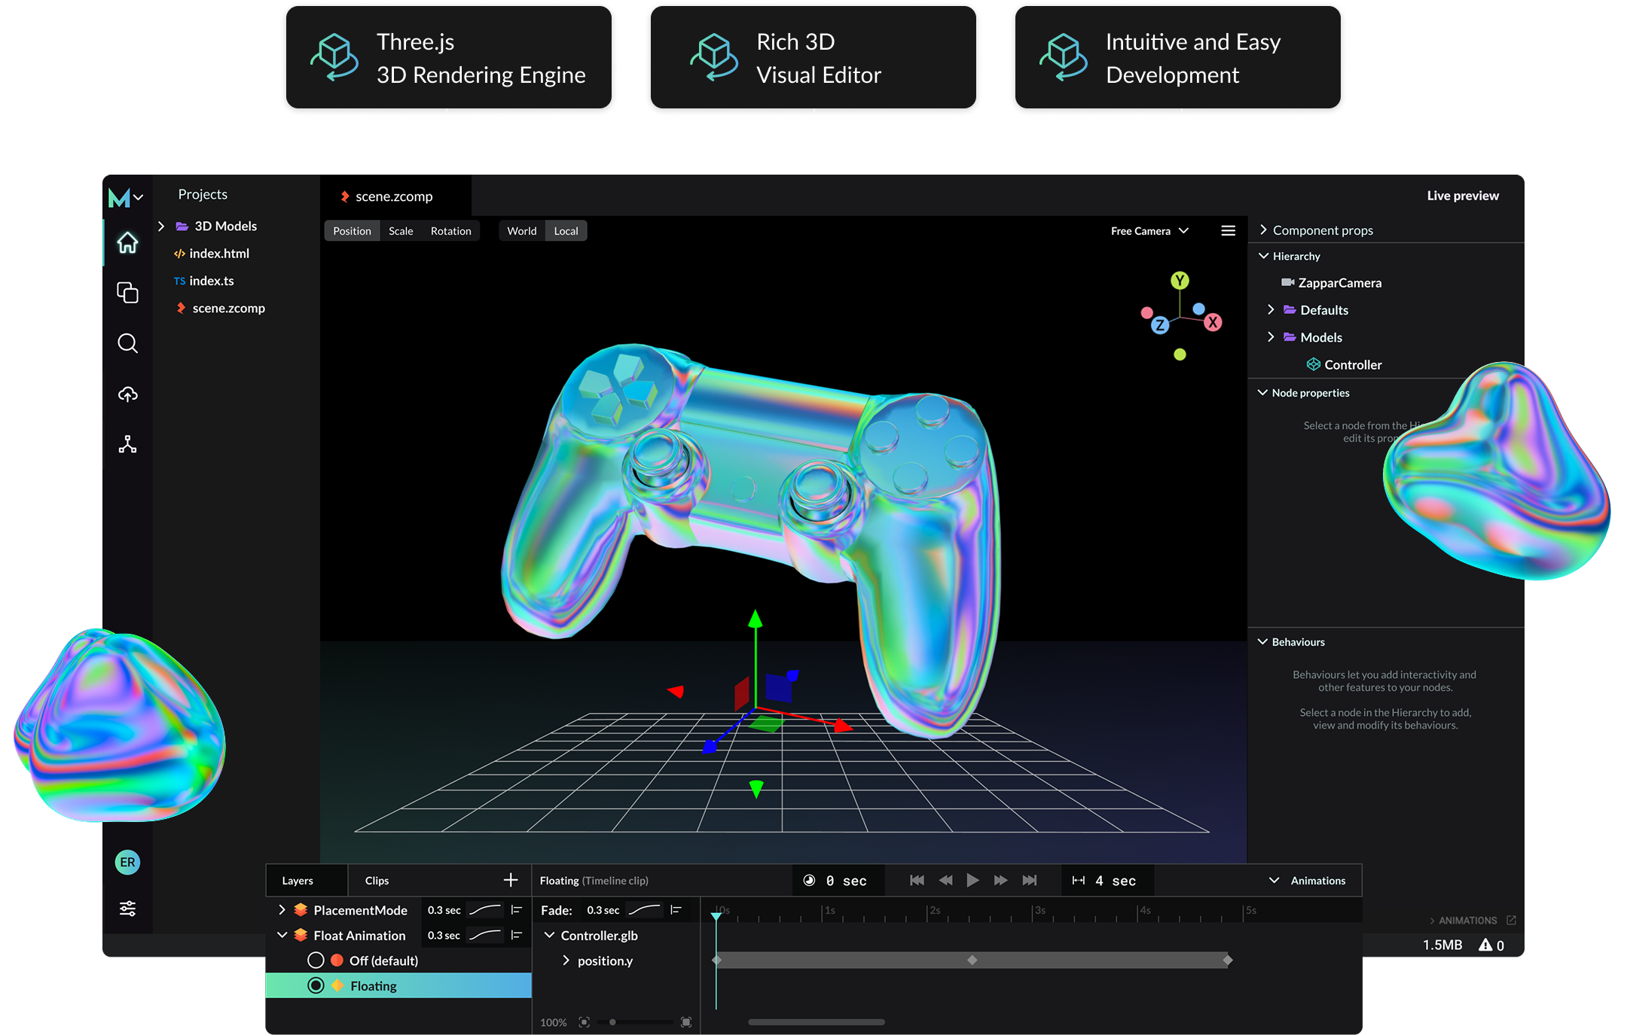The width and height of the screenshot is (1627, 1035).
Task: Select the Controller node in the Hierarchy
Action: [1352, 364]
